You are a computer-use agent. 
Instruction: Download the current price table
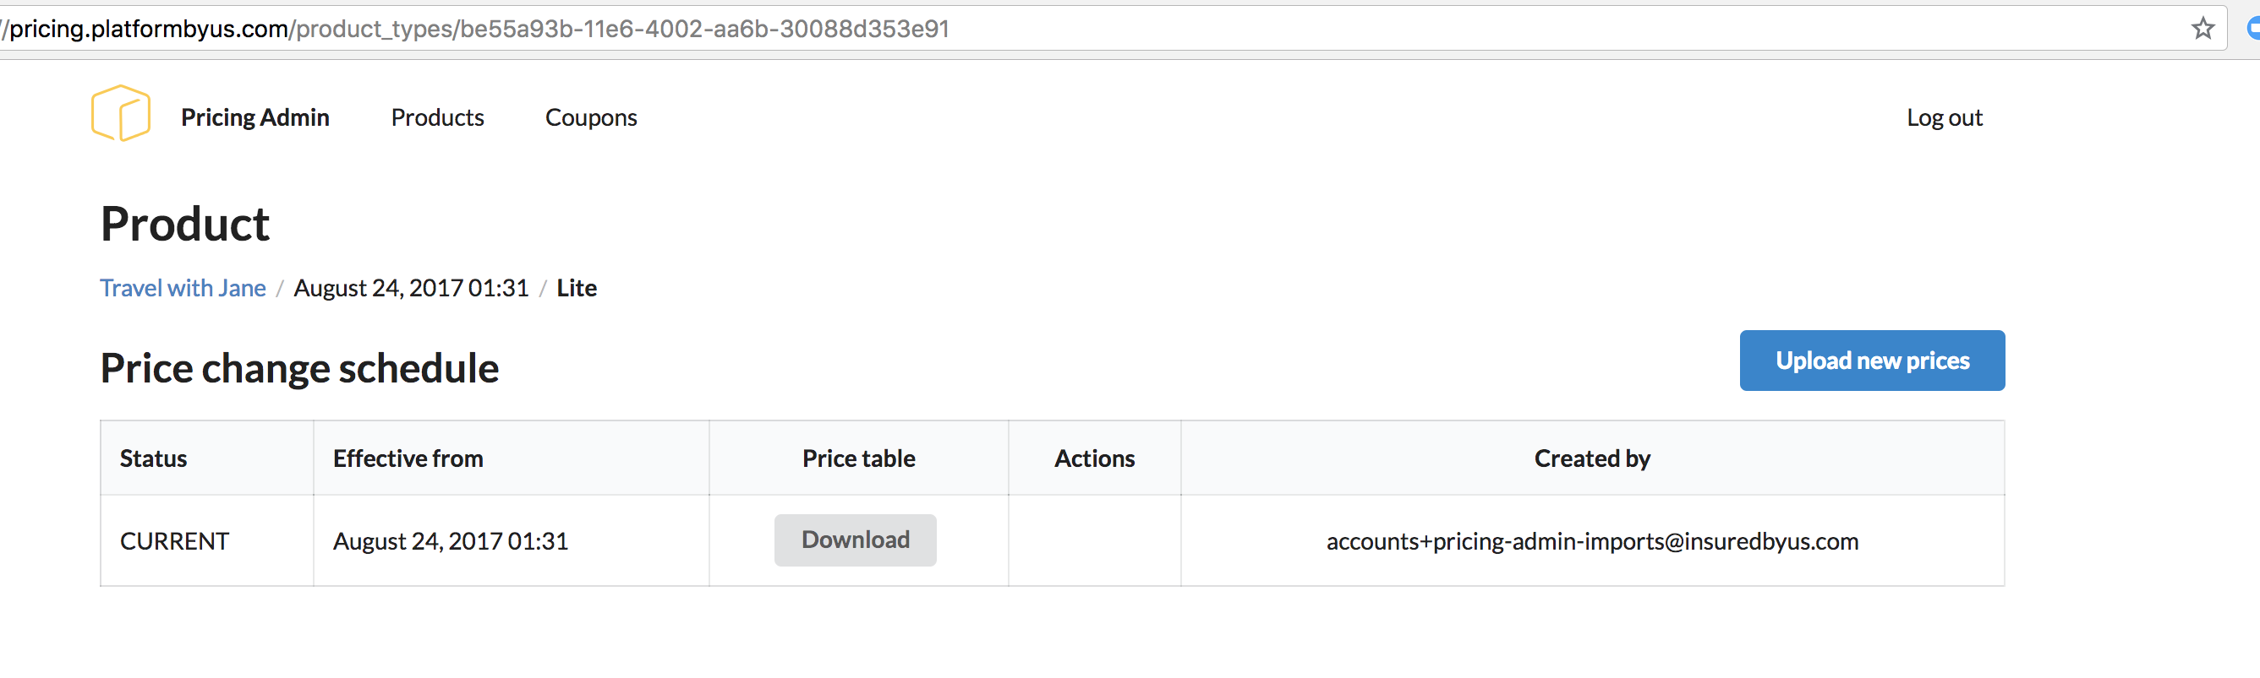(x=855, y=540)
